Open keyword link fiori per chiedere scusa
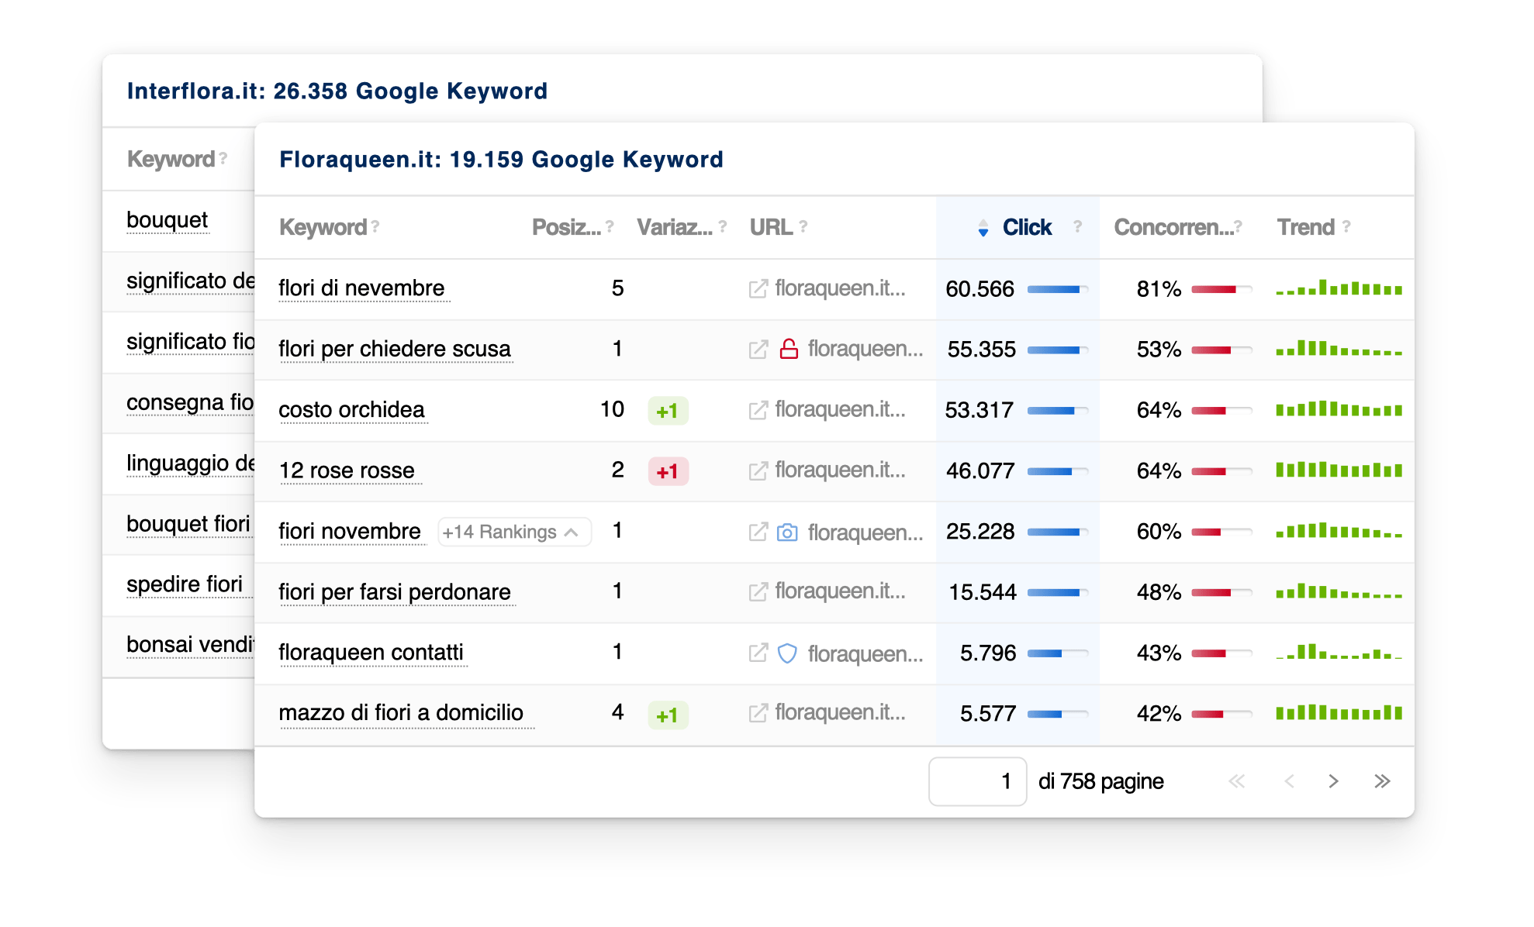The width and height of the screenshot is (1534, 927). 395,349
